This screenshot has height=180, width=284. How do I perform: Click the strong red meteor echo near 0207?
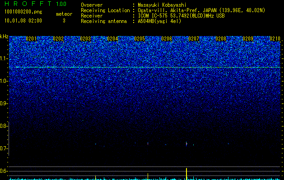186,144
